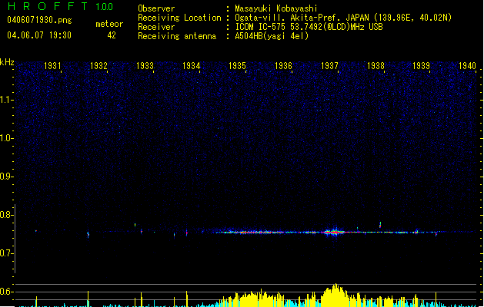This screenshot has width=484, height=307.
Task: Select the file name 0406071930.png
Action: 39,20
